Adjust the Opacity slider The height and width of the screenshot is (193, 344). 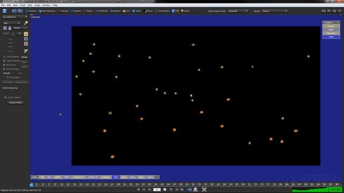tap(20, 73)
